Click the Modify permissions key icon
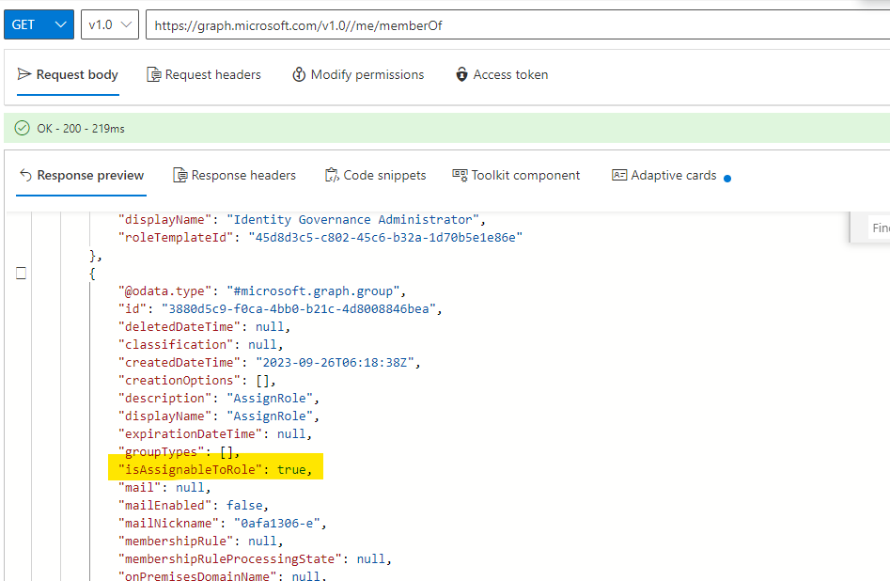 tap(299, 74)
